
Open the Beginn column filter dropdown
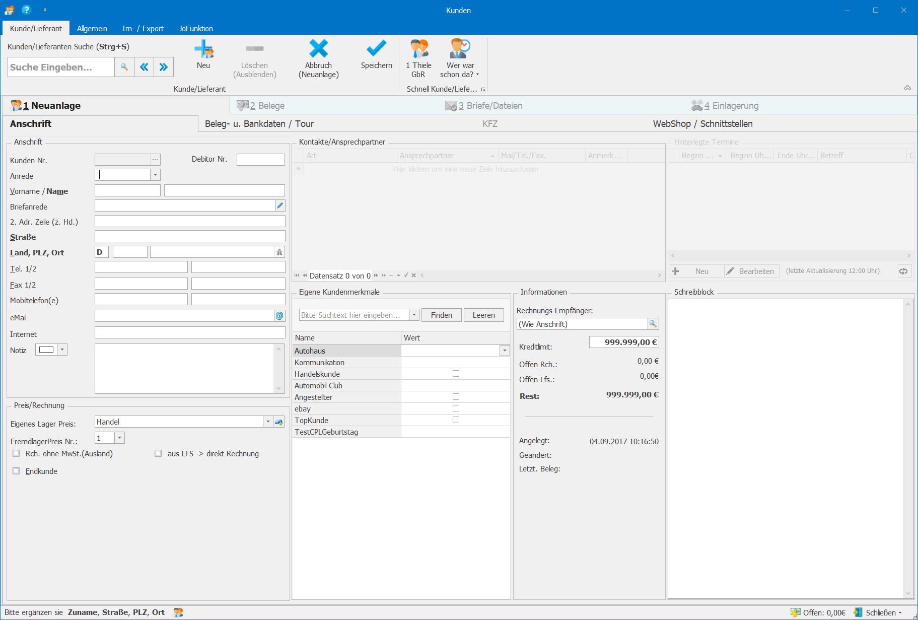[x=720, y=156]
